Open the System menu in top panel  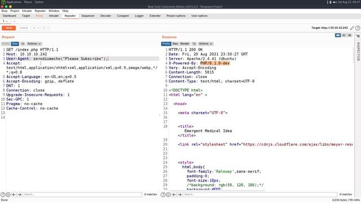click(39, 2)
